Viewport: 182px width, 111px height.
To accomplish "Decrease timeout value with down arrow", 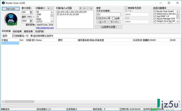I will coord(31,22).
